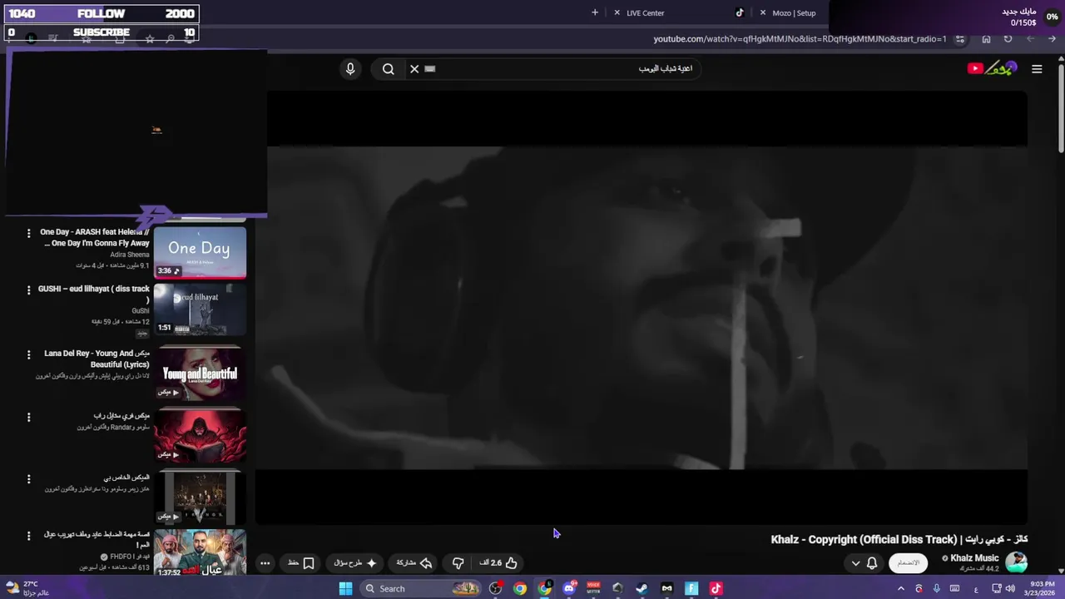Expand the notification options chevron beside the bell
This screenshot has width=1065, height=599.
point(855,563)
